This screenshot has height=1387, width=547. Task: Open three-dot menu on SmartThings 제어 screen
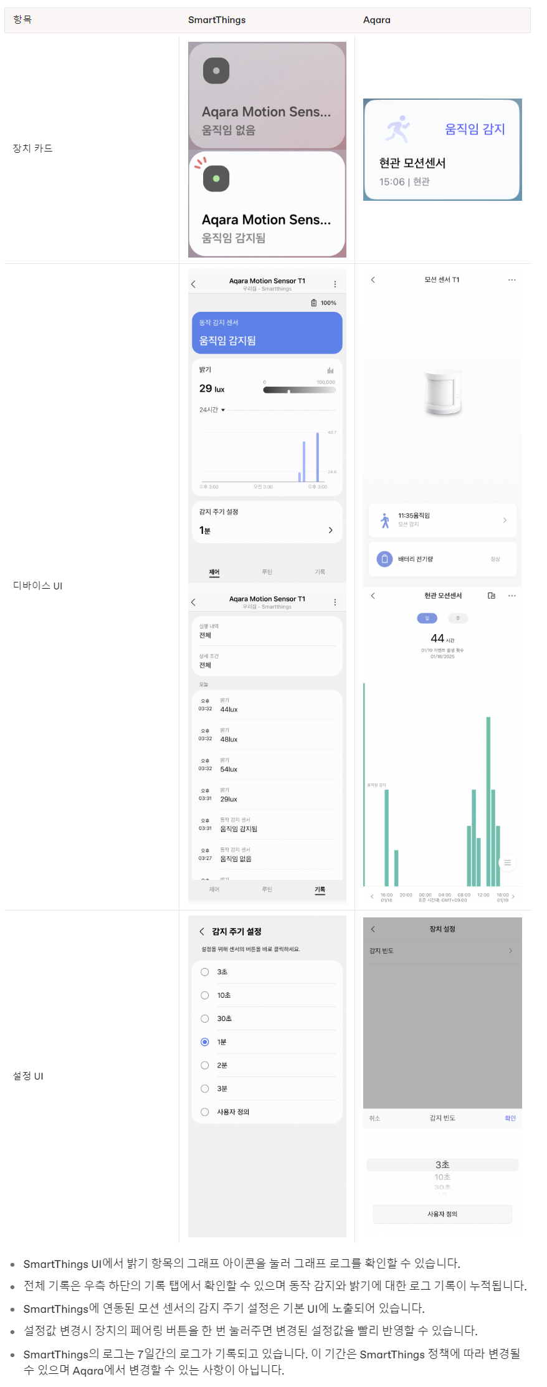(335, 284)
